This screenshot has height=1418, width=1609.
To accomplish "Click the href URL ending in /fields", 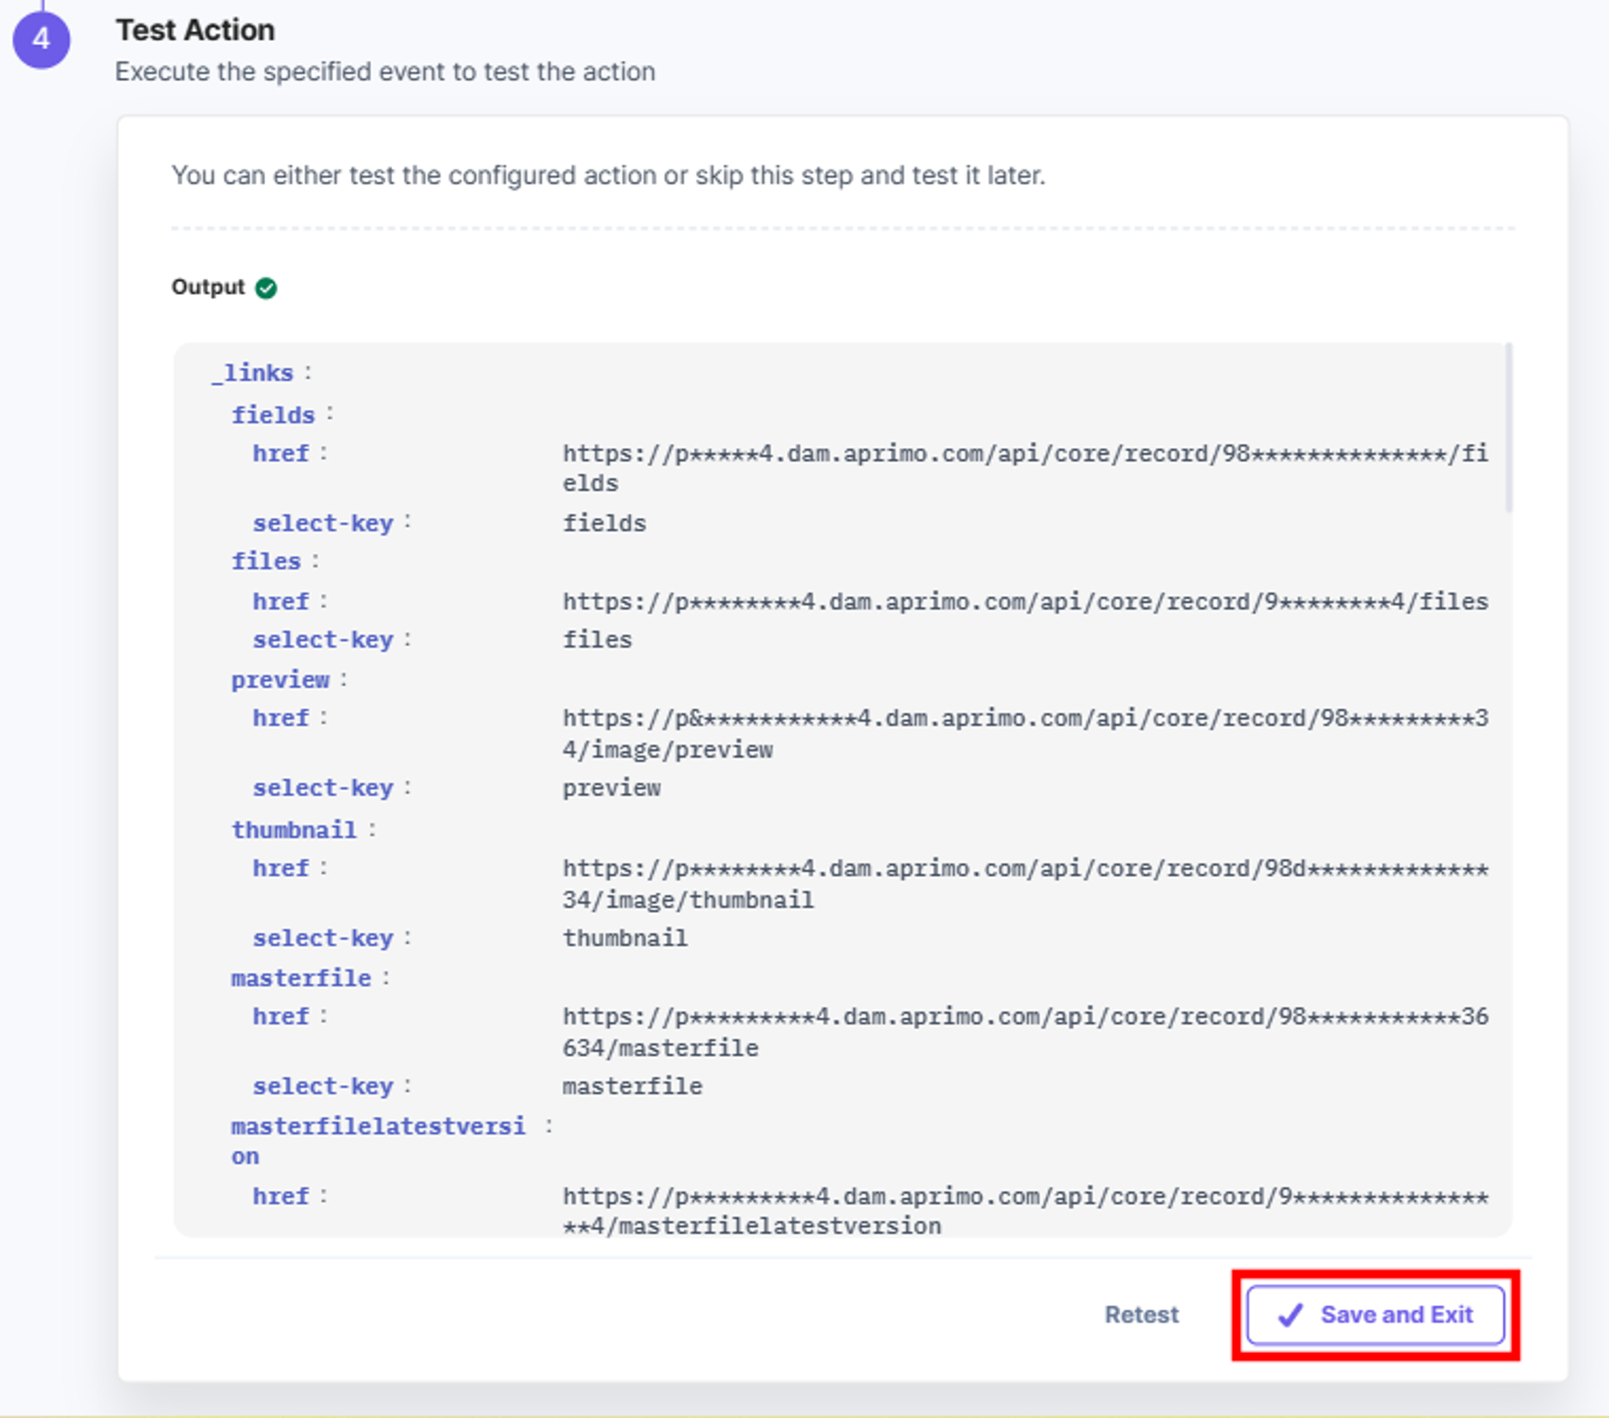I will 1025,468.
